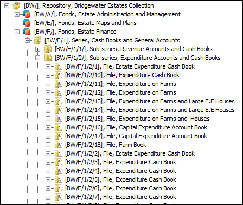Screen dimensions: 243x205
Task: Open the Estate Maps and Plans link
Action: click(x=85, y=23)
